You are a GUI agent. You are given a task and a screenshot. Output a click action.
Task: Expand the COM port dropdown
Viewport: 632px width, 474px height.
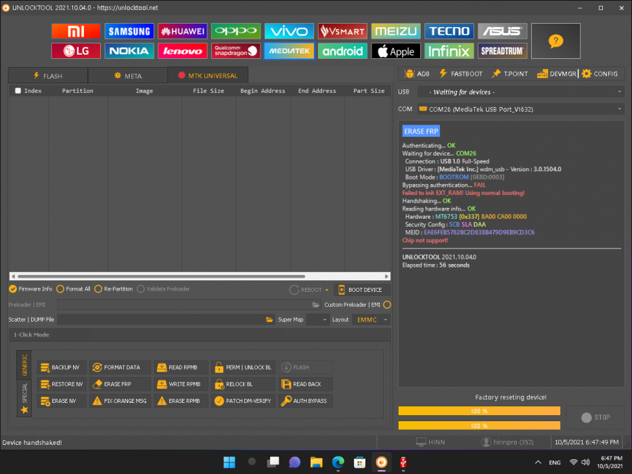(x=620, y=109)
